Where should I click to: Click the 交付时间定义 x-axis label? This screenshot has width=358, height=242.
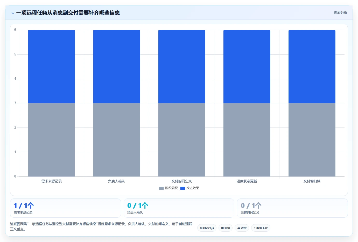(x=182, y=181)
